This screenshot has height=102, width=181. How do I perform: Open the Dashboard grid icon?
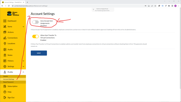click(5, 21)
